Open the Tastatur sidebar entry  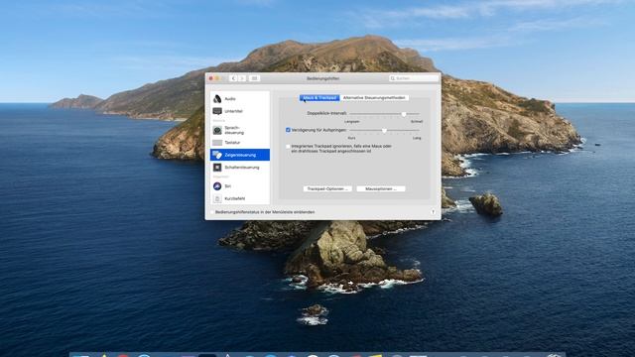pos(240,143)
